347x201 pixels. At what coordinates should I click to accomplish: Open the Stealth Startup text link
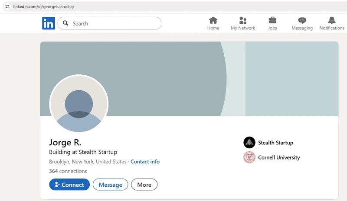(275, 143)
